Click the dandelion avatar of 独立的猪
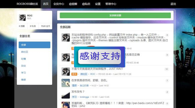 pyautogui.click(x=66, y=83)
